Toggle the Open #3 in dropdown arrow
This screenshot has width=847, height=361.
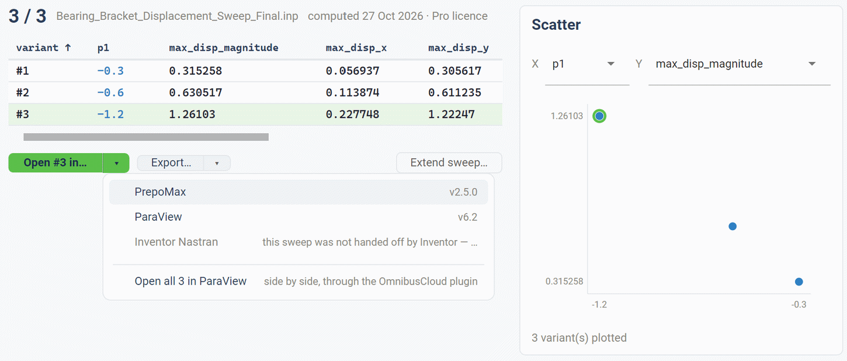(x=116, y=163)
